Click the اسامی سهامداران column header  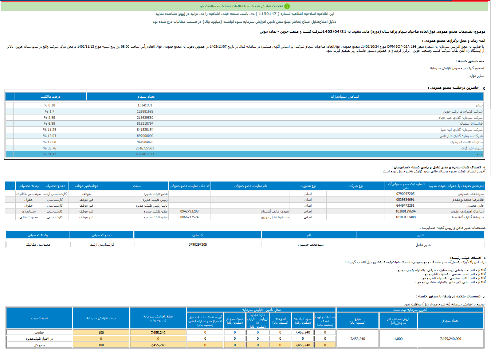point(345,97)
